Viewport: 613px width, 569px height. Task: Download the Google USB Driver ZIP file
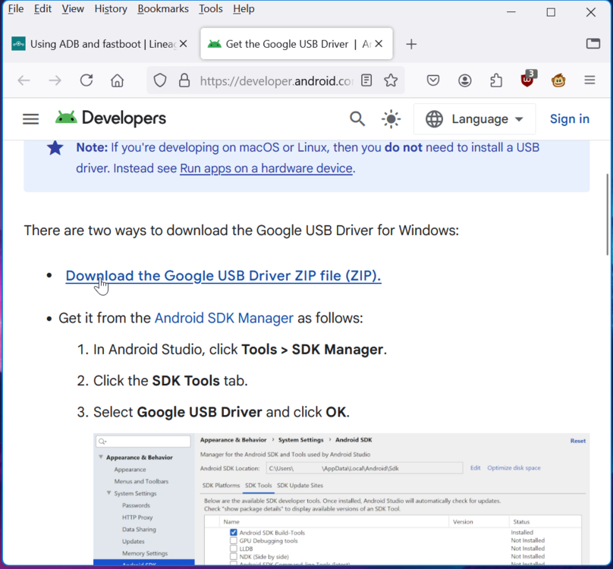point(223,275)
